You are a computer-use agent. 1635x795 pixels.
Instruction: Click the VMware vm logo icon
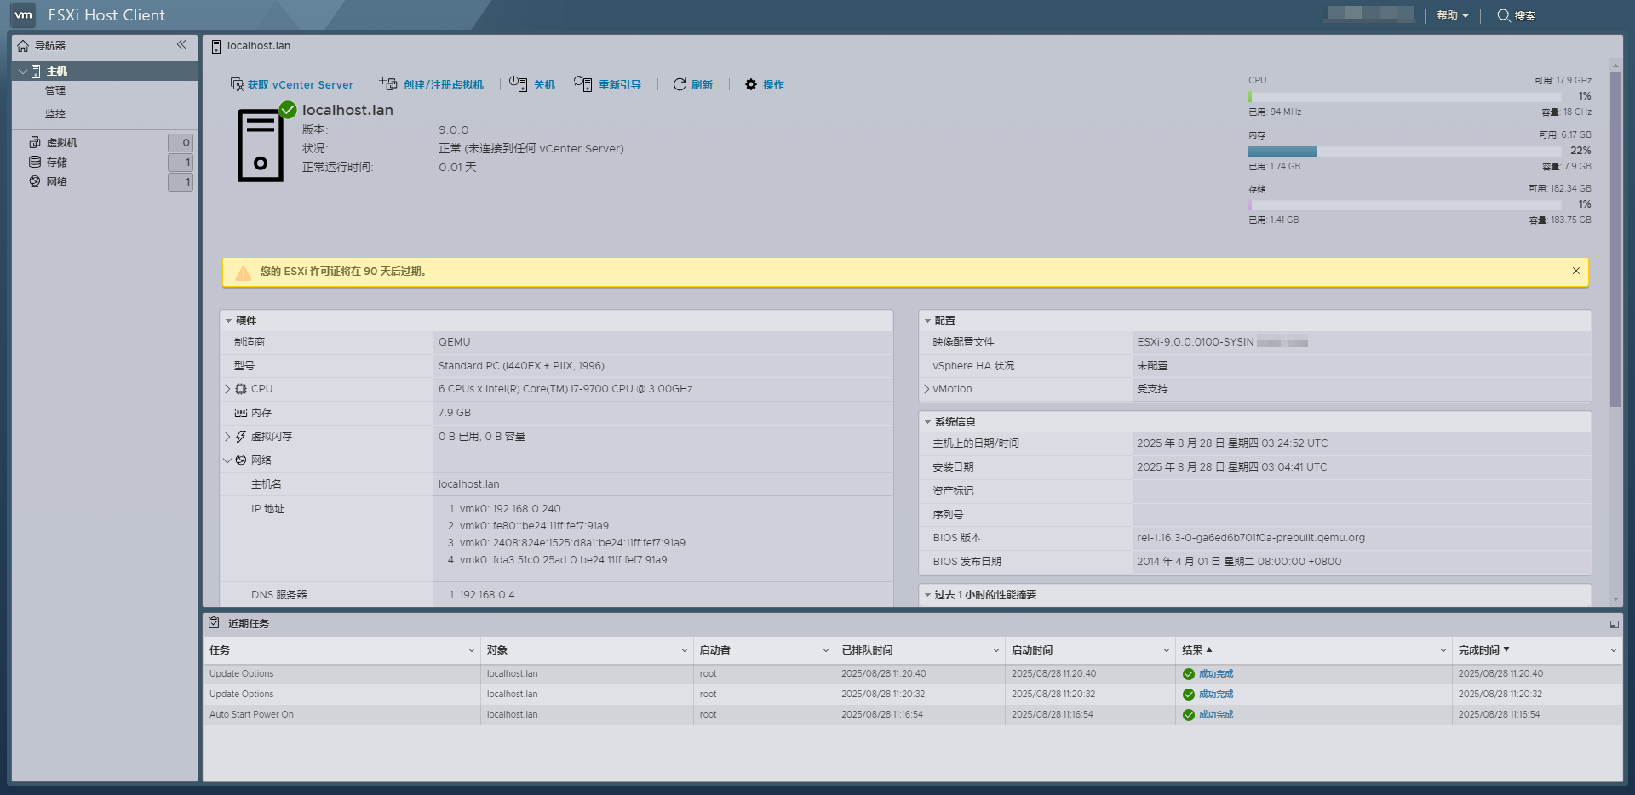(x=23, y=14)
